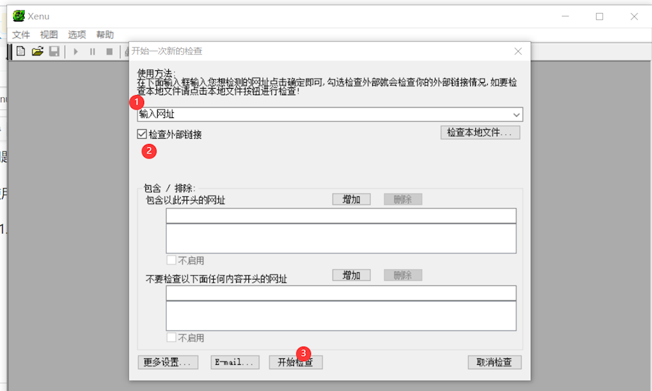Uncheck the 检查外部链接 checkbox
The width and height of the screenshot is (652, 391).
click(140, 134)
